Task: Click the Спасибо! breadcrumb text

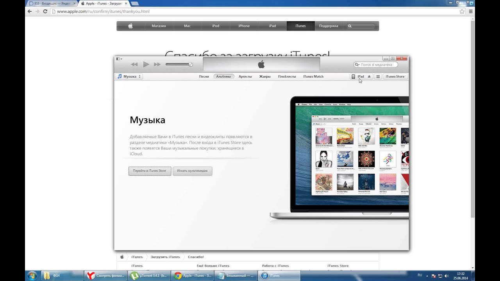Action: pos(196,257)
